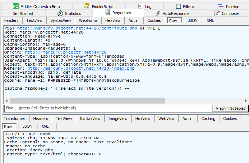Click the scroll left arrow of request pane
The height and width of the screenshot is (163, 249).
7,101
